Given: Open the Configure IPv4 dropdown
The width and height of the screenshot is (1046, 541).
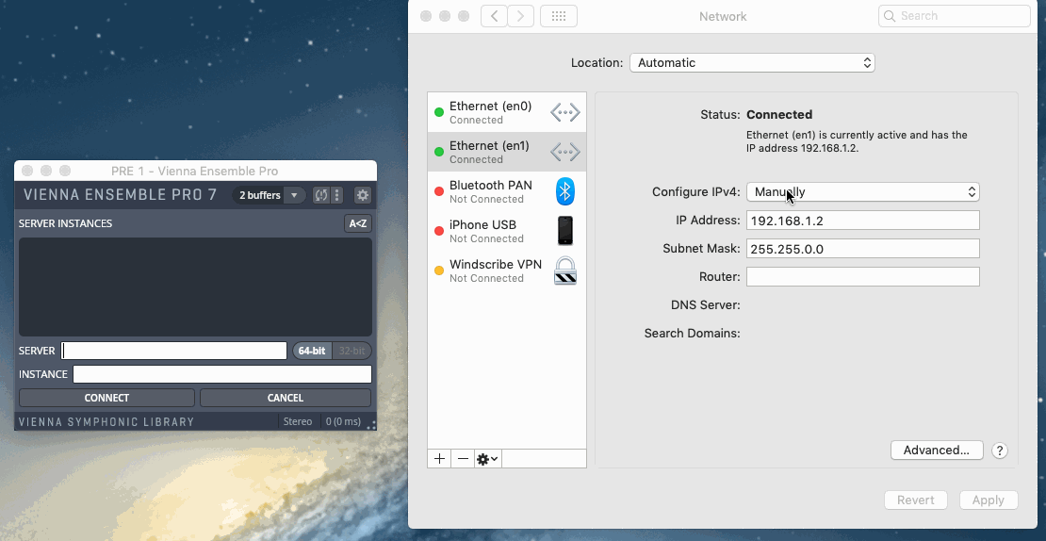Looking at the screenshot, I should (862, 192).
